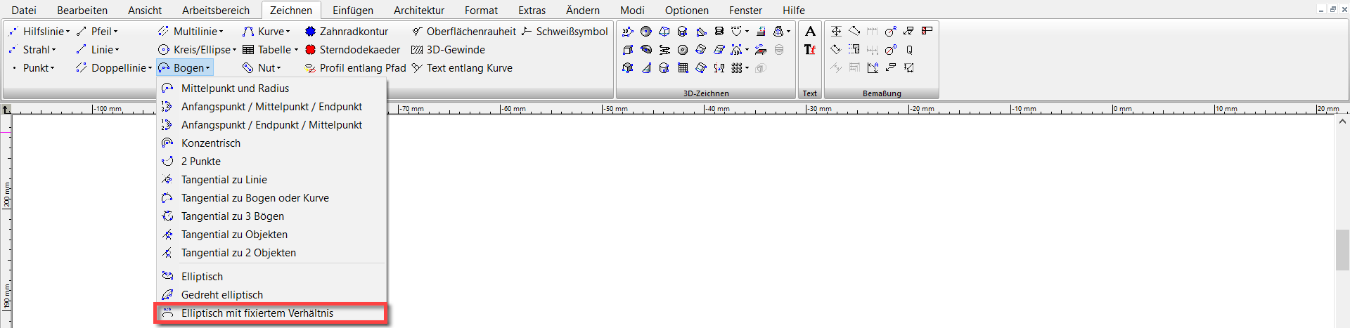Image resolution: width=1350 pixels, height=328 pixels.
Task: Select the 3D box tool icon
Action: coord(627,50)
